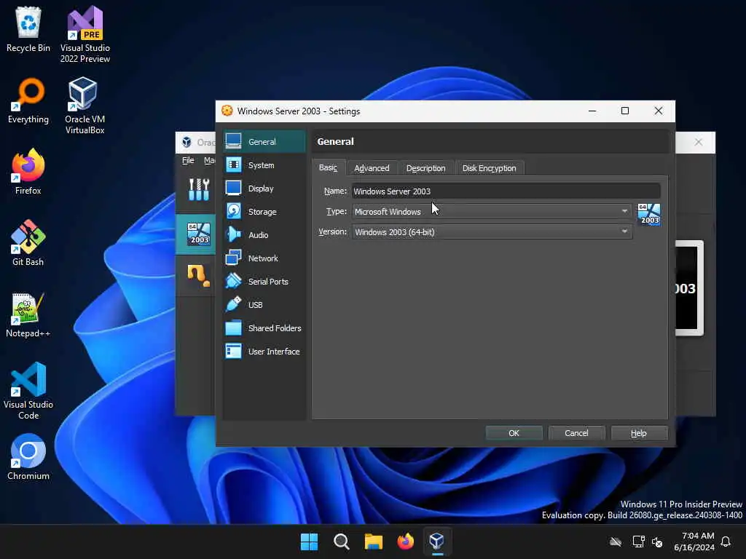Open Firefox desktop shortcut

pos(28,172)
